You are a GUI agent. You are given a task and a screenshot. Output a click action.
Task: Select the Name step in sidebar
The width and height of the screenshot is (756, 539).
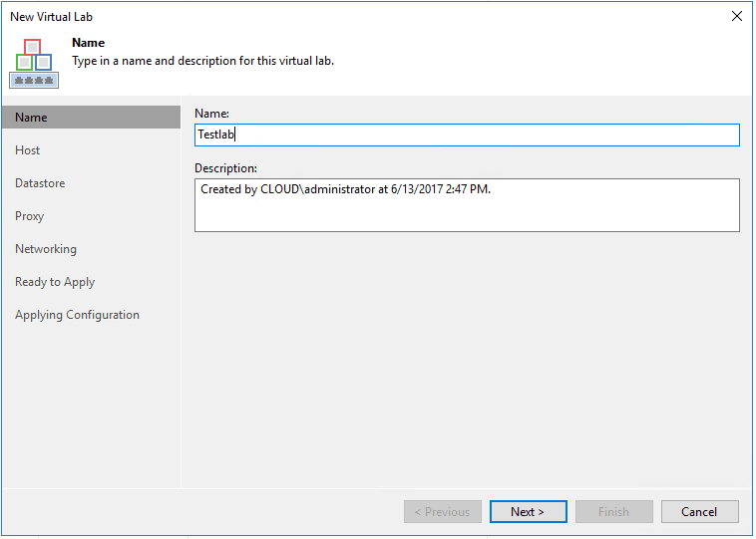[x=32, y=118]
